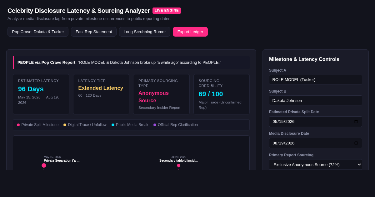This screenshot has height=197, width=375.
Task: Click the 69 / 100 credibility score
Action: tap(211, 94)
